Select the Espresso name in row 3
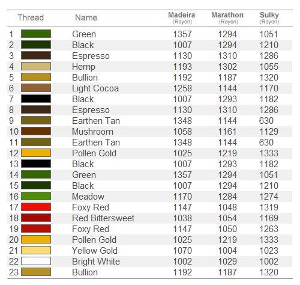Image resolution: width=300 pixels, height=285 pixels. [x=91, y=56]
